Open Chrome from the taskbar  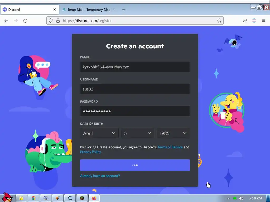[33, 198]
